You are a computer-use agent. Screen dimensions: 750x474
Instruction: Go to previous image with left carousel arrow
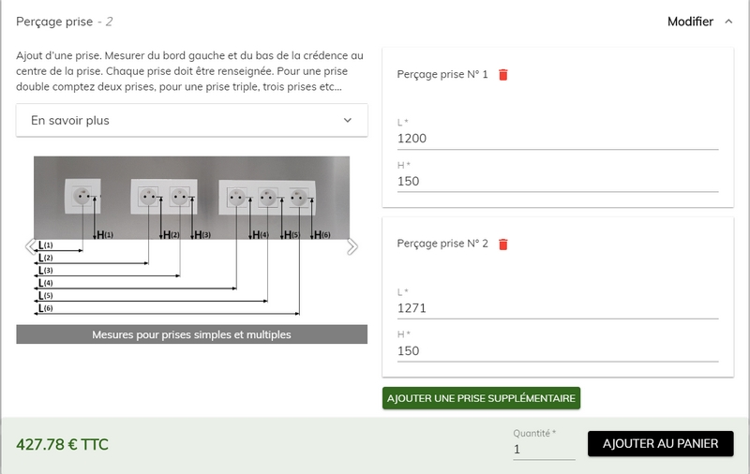pyautogui.click(x=30, y=246)
